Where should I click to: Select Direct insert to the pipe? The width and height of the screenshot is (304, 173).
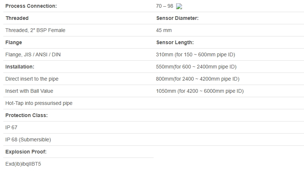click(x=32, y=79)
